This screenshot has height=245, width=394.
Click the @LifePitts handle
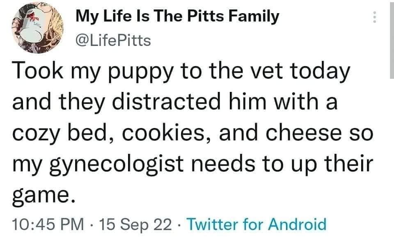click(x=114, y=40)
